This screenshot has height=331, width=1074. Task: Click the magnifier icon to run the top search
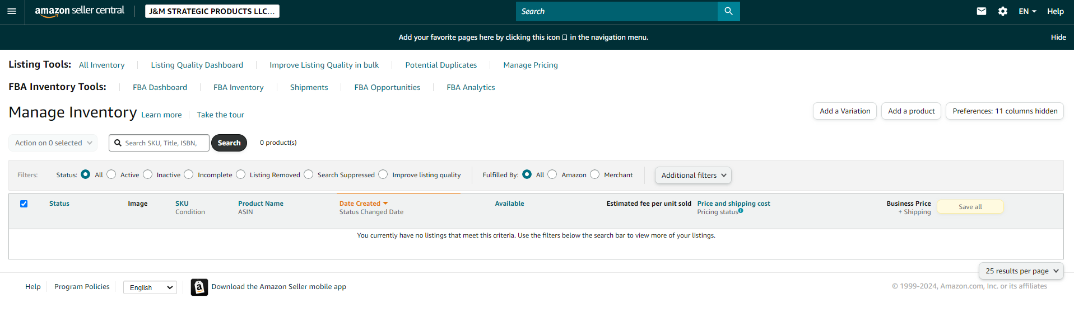click(728, 11)
